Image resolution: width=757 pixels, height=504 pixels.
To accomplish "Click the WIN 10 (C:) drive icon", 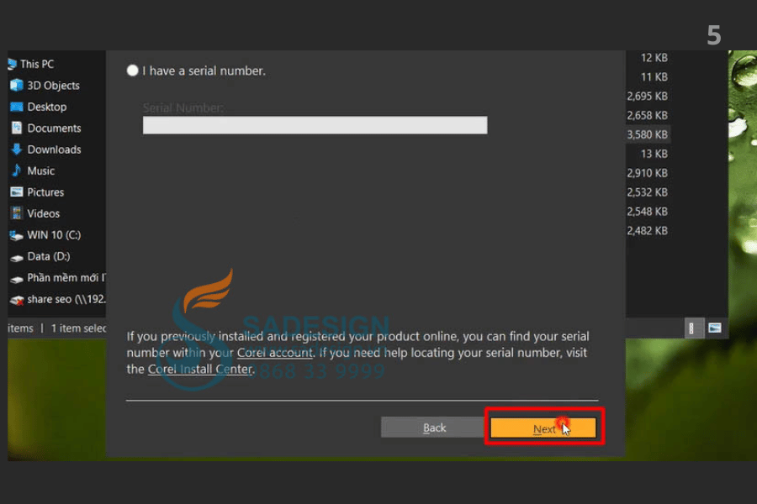I will point(17,235).
